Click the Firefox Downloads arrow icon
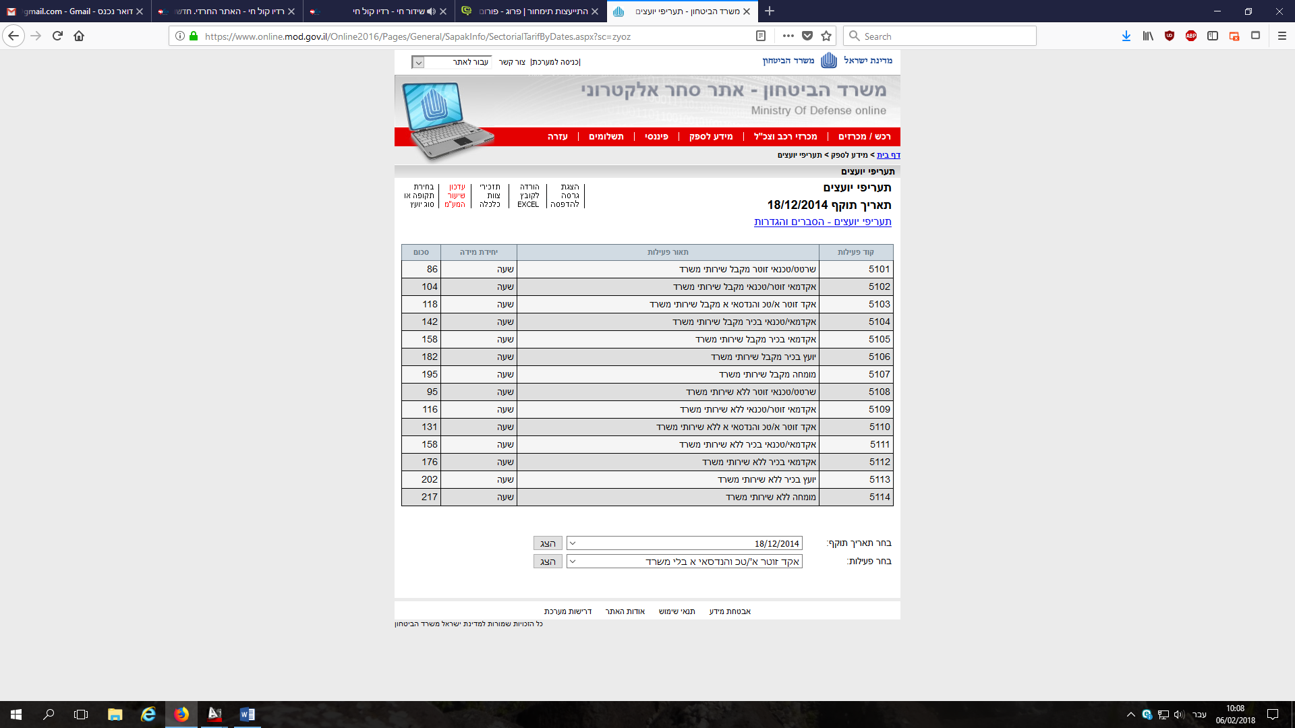Screen dimensions: 1295x728 coord(1126,36)
